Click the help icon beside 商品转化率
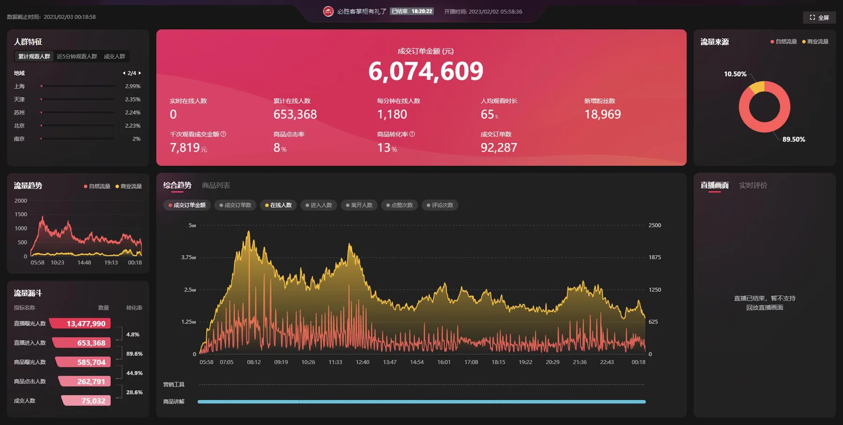 pyautogui.click(x=412, y=134)
